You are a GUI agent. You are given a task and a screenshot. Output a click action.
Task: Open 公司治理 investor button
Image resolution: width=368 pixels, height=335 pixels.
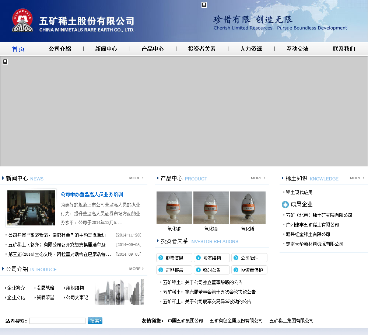pos(249,258)
